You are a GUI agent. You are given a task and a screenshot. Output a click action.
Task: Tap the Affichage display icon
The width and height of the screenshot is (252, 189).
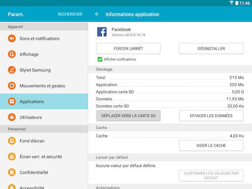[x=12, y=54]
